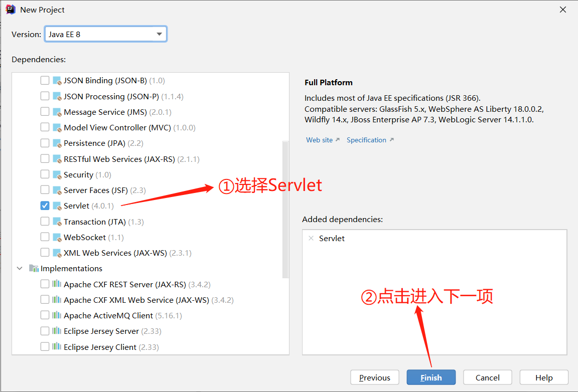Image resolution: width=578 pixels, height=392 pixels.
Task: Check the Message Service (JMS) box
Action: (x=45, y=112)
